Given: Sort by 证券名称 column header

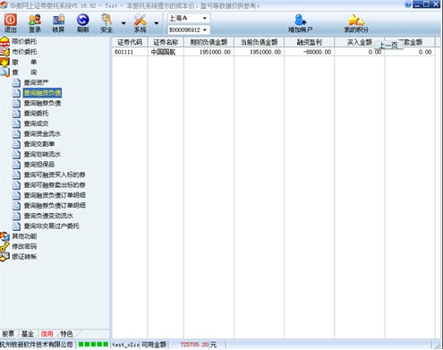Looking at the screenshot, I should pyautogui.click(x=166, y=42).
